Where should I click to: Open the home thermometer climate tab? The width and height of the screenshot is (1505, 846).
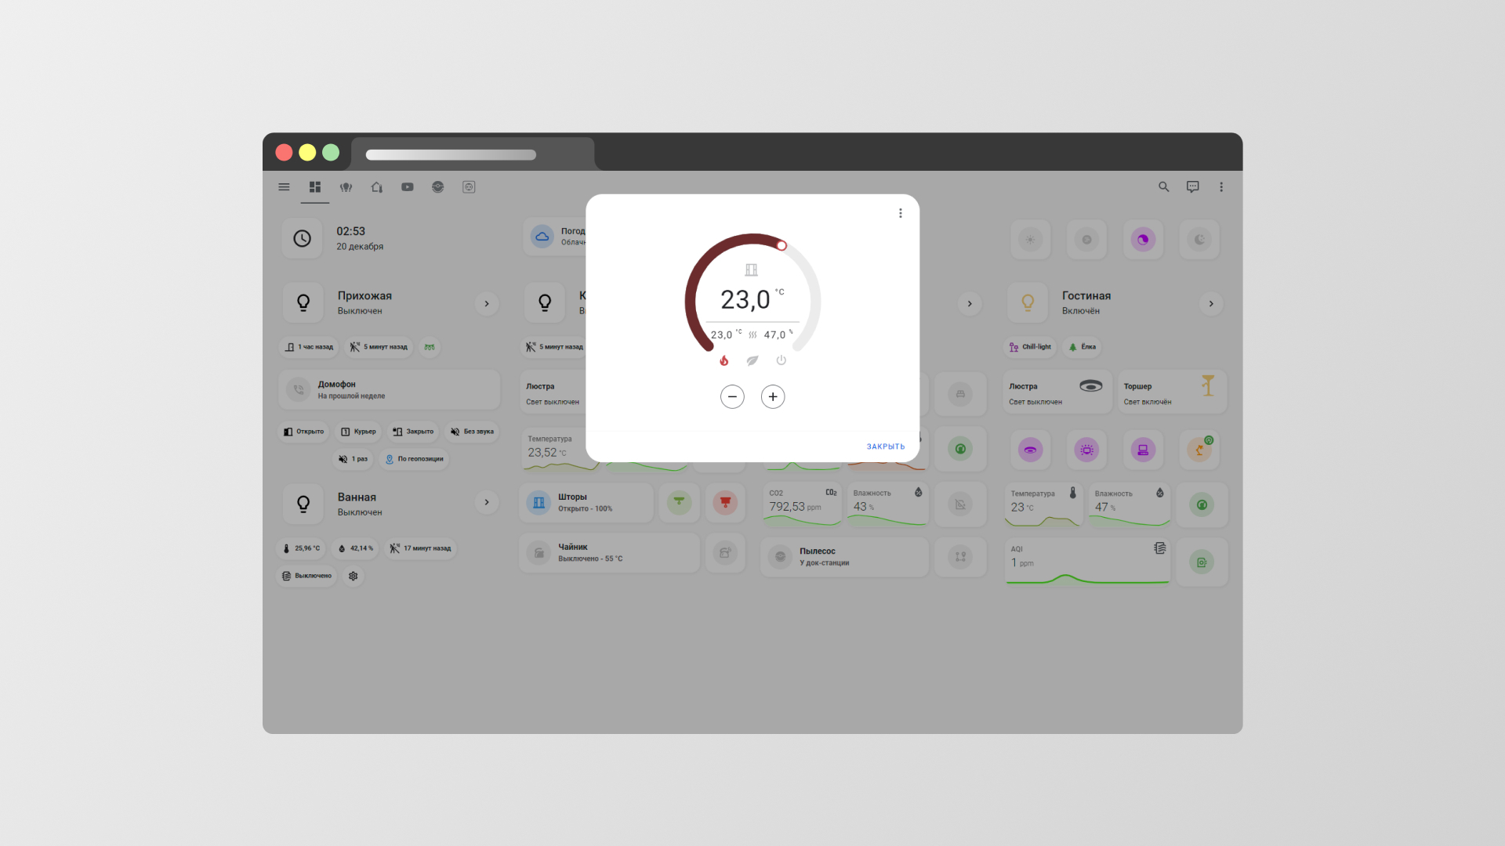377,187
